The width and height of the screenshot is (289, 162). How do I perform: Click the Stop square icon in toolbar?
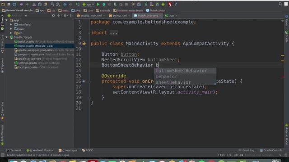[x=126, y=4]
